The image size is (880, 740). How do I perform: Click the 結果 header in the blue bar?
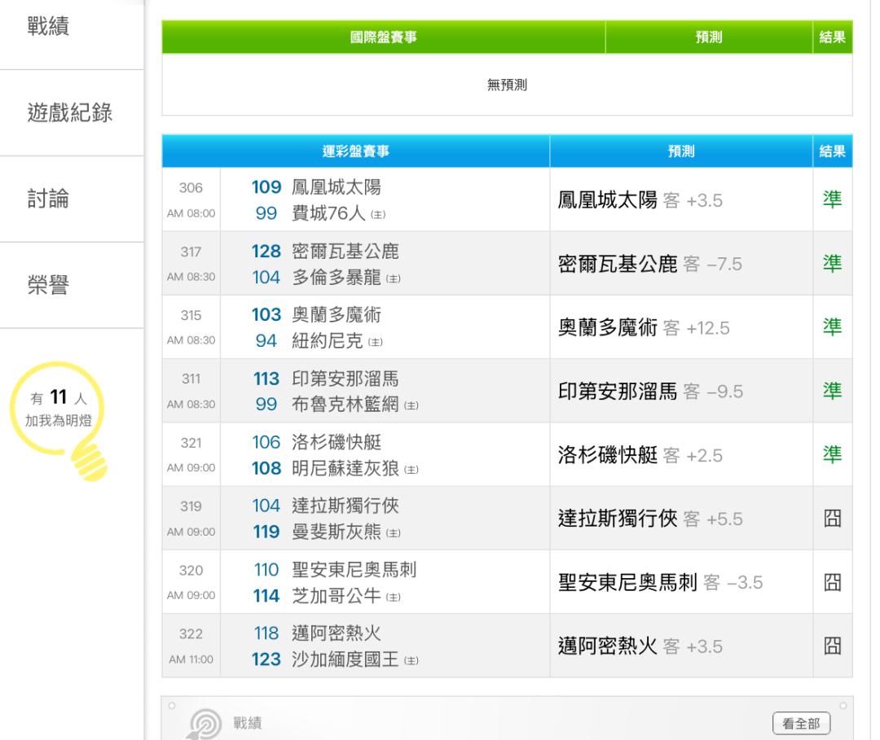coord(832,151)
